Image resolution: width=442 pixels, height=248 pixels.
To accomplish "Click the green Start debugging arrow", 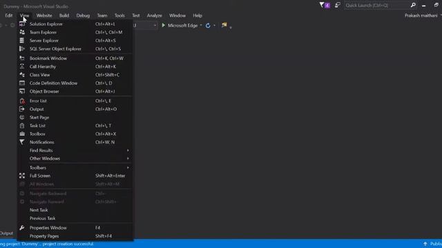I will (163, 25).
